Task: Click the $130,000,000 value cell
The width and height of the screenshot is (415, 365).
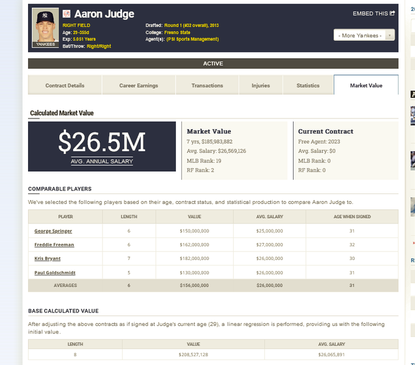Action: click(x=195, y=273)
